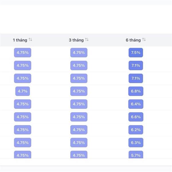
Task: Select the "6 tháng" column header label
Action: click(x=133, y=40)
